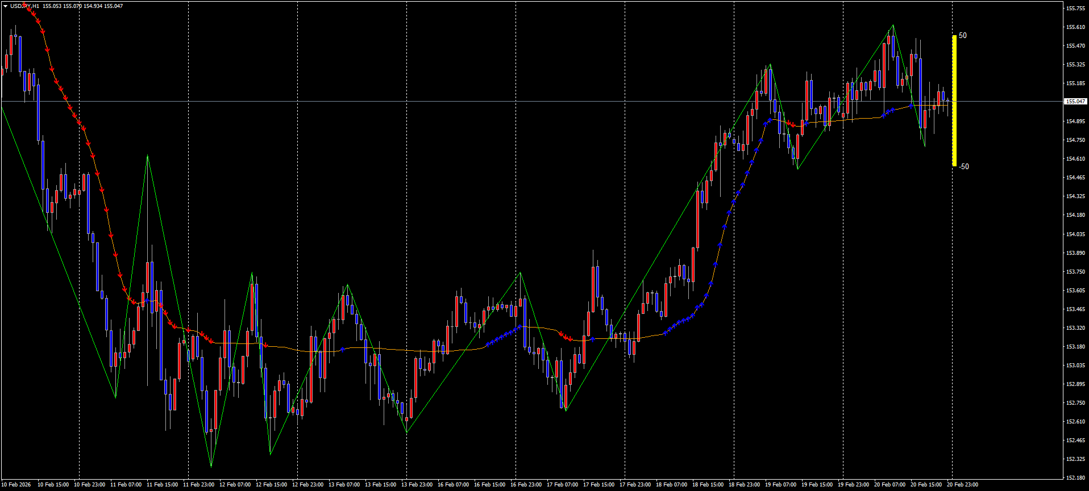Click the '16 Feb 07:00' time axis label
This screenshot has height=491, width=1089.
click(x=453, y=485)
